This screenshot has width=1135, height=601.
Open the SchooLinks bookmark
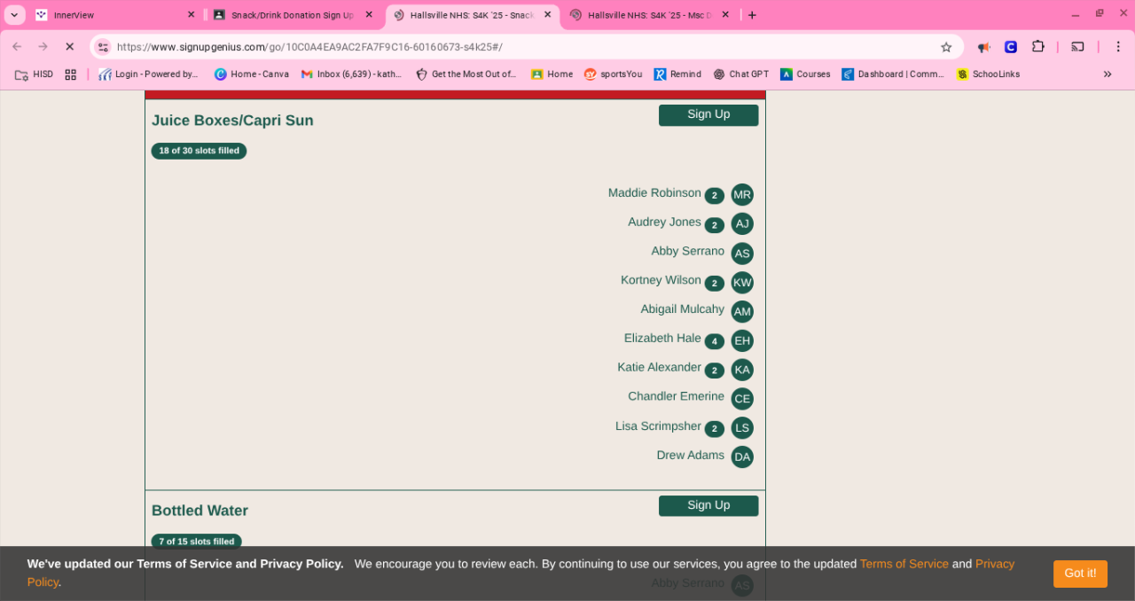pos(988,74)
